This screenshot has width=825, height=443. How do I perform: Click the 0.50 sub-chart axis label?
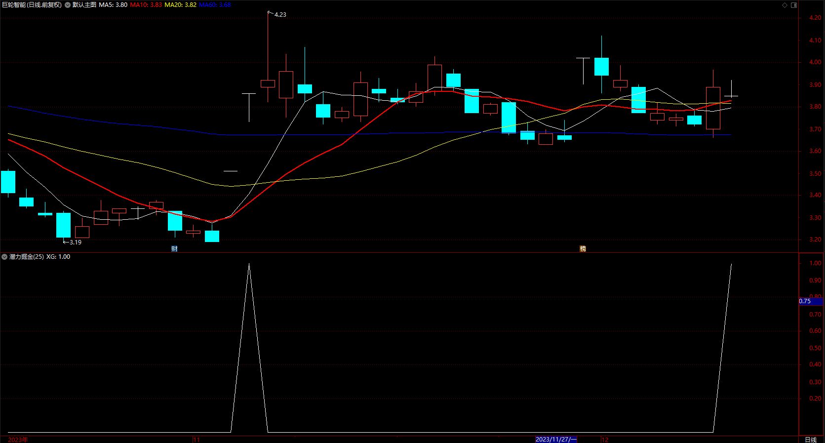tap(815, 348)
